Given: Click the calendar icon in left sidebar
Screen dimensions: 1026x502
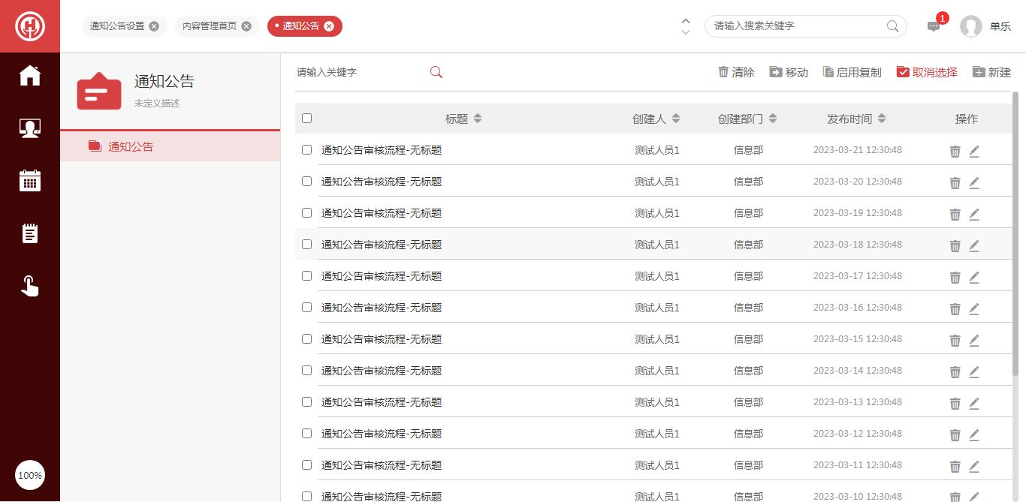Looking at the screenshot, I should (x=30, y=181).
